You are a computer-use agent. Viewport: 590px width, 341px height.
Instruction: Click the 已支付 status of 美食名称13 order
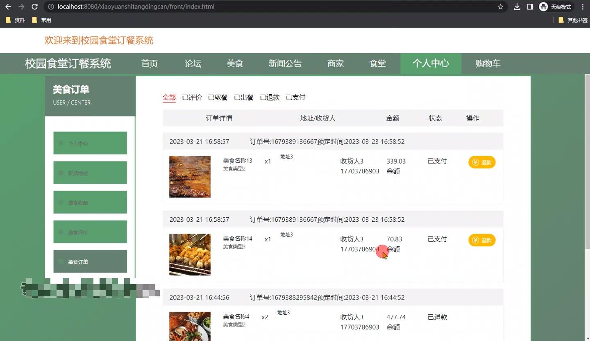438,161
